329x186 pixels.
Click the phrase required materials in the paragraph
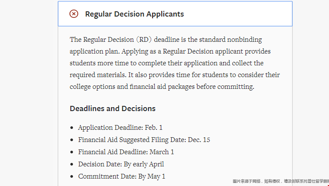[97, 74]
